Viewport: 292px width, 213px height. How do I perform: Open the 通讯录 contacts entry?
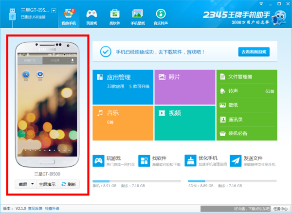[246, 119]
